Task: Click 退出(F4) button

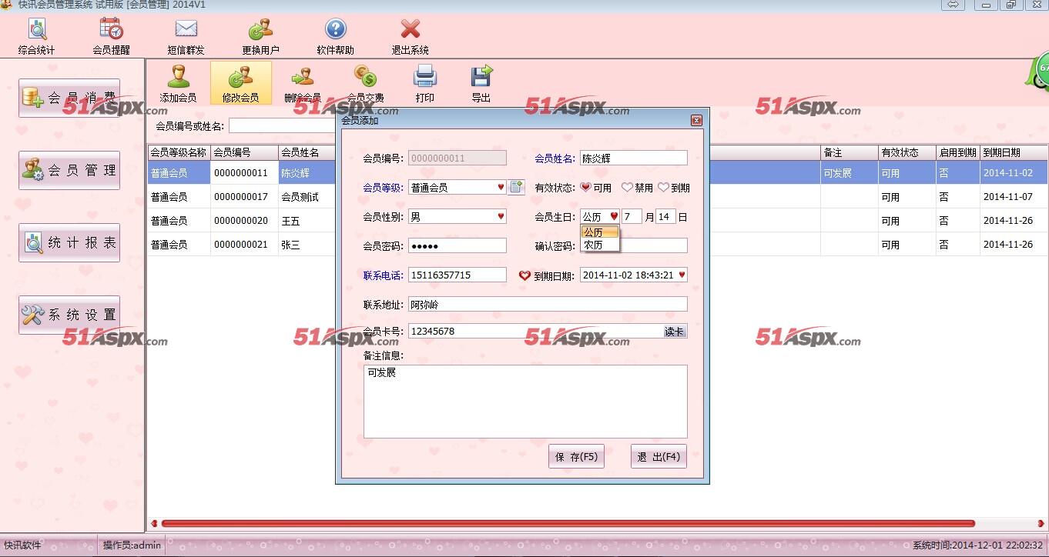Action: (x=659, y=456)
